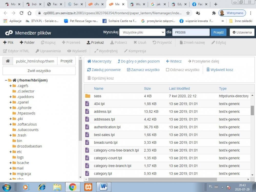The image size is (256, 192).
Task: Open Wyświetl kosz trash view
Action: coord(220,70)
